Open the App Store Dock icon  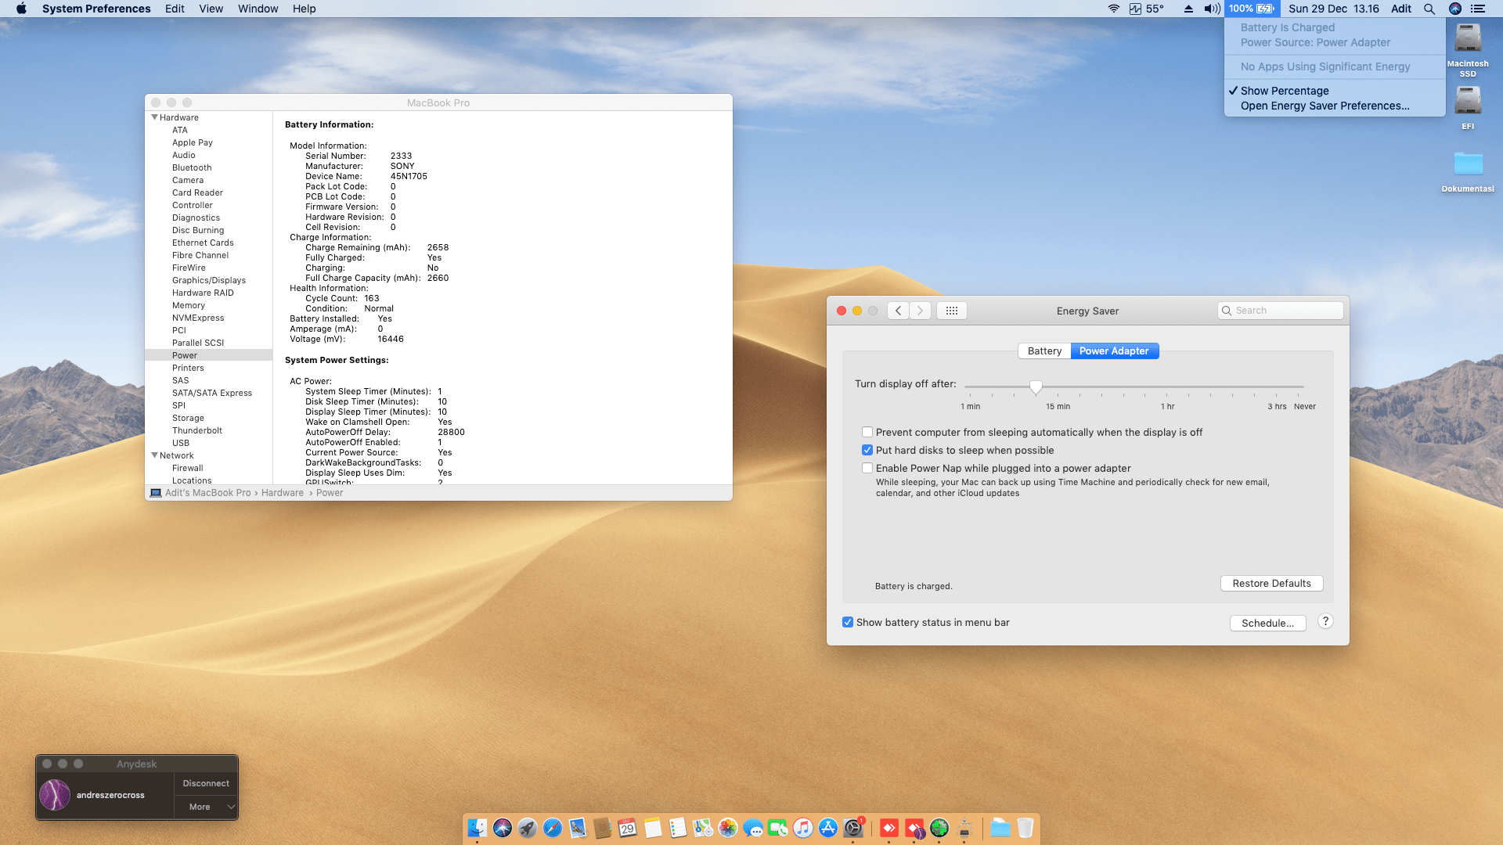[x=828, y=828]
